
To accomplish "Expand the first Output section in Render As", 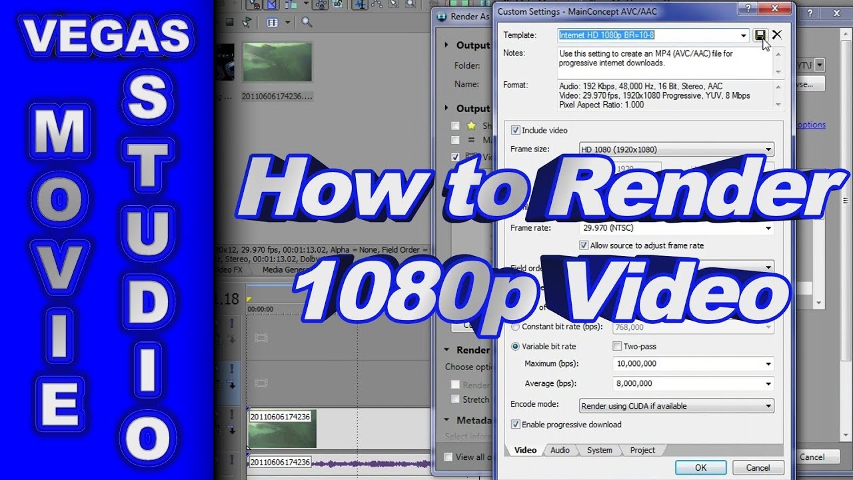I will [446, 45].
